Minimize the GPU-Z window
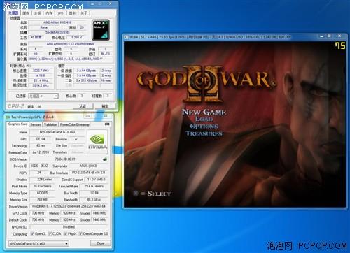The image size is (350, 253). [x=88, y=116]
